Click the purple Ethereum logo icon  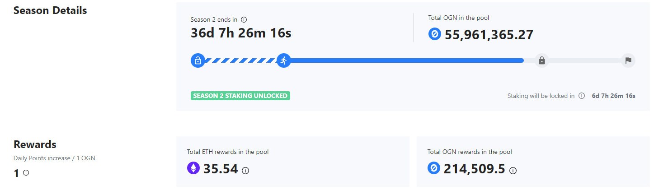[x=193, y=168]
